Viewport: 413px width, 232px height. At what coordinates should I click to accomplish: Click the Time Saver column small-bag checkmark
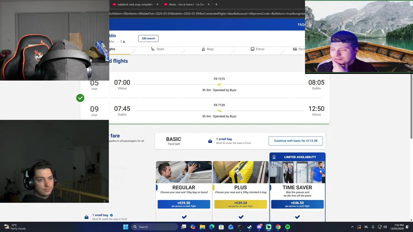point(297,217)
